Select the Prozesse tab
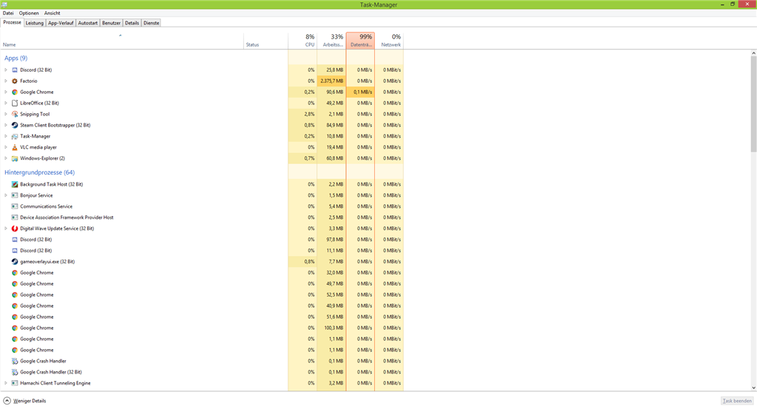The height and width of the screenshot is (409, 757). [12, 22]
